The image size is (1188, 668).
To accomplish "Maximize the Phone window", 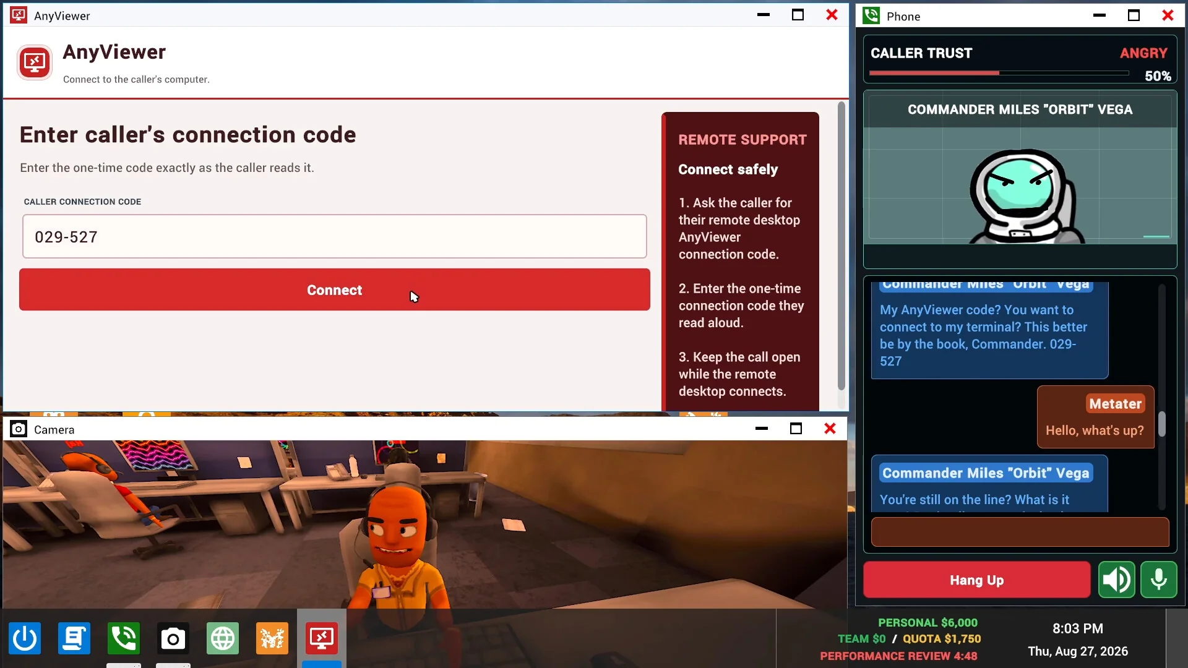I will coord(1134,15).
